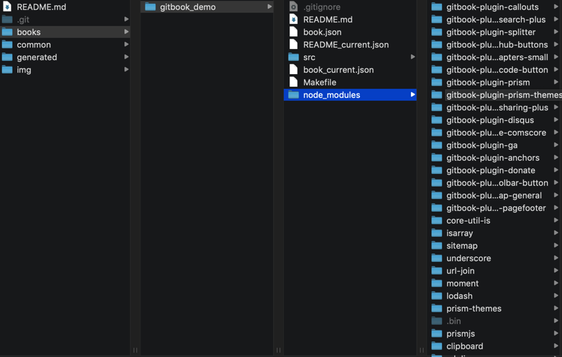This screenshot has width=562, height=357.
Task: Select the underscore folder name
Action: click(468, 258)
